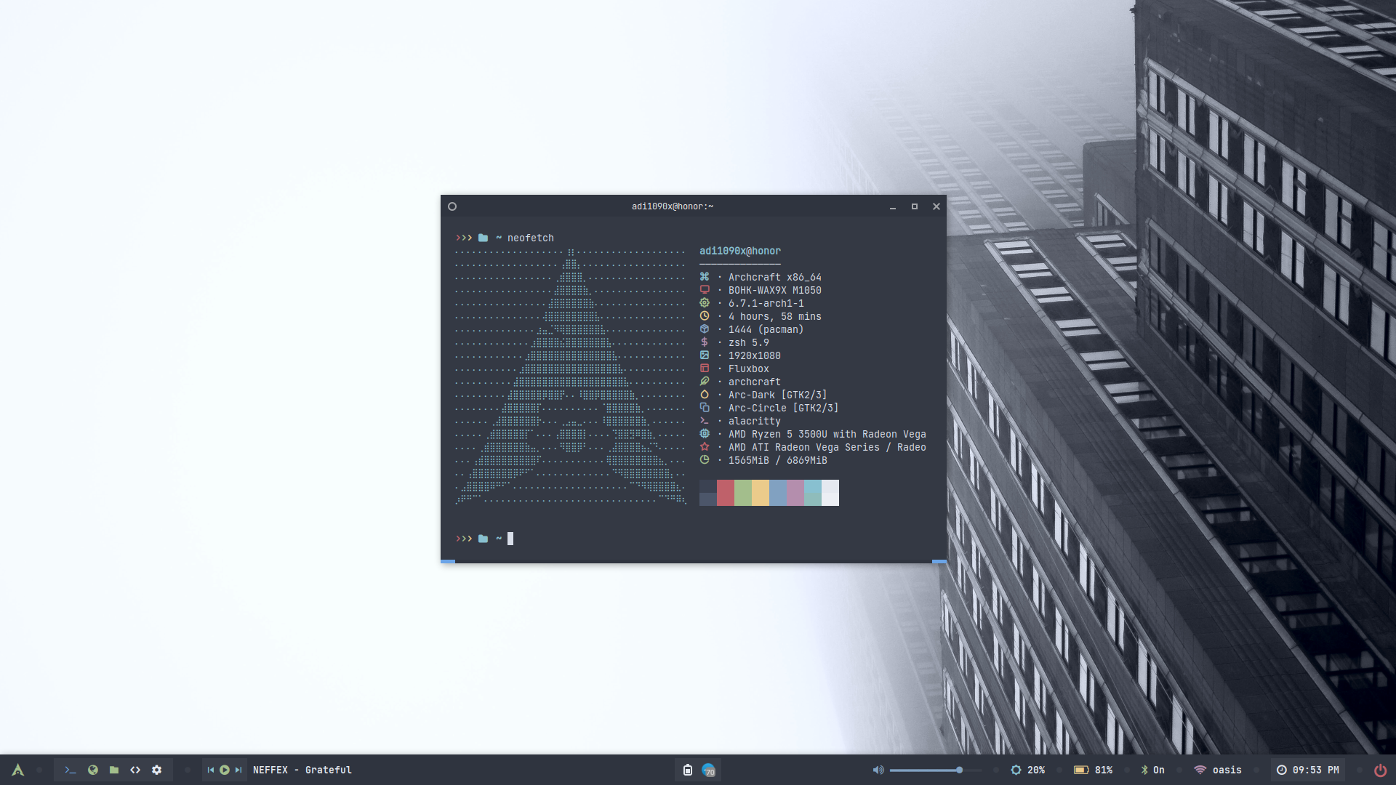The width and height of the screenshot is (1396, 785).
Task: Play or pause the current track
Action: click(225, 770)
